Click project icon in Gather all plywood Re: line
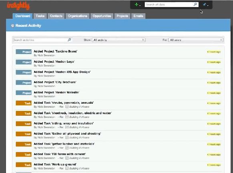This screenshot has height=173, width=233. point(67,137)
